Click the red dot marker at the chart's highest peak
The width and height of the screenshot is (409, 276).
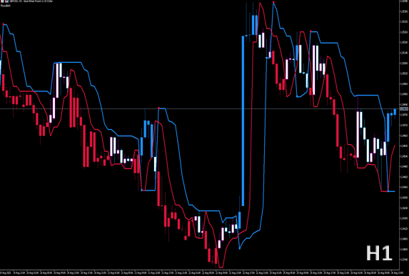[273, 2]
